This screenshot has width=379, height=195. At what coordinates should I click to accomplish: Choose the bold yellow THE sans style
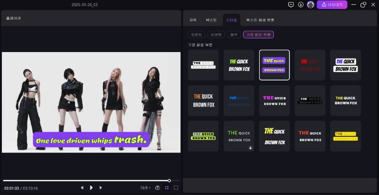tap(346, 100)
